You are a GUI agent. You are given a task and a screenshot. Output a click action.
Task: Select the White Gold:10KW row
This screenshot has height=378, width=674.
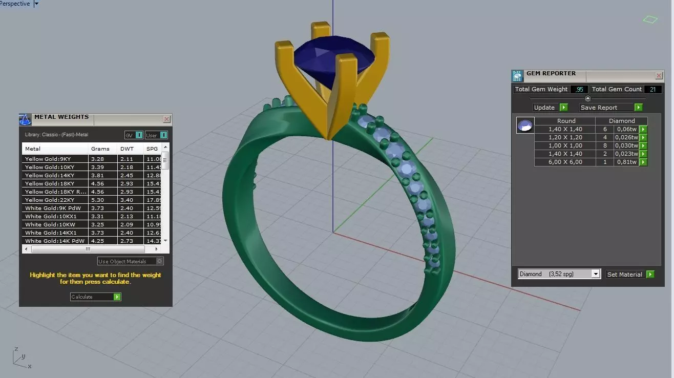[x=92, y=224]
